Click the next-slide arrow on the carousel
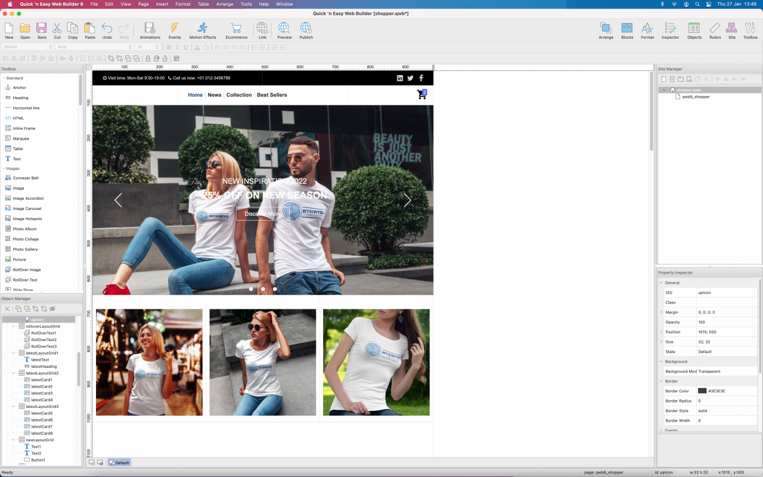This screenshot has width=763, height=477. tap(408, 200)
